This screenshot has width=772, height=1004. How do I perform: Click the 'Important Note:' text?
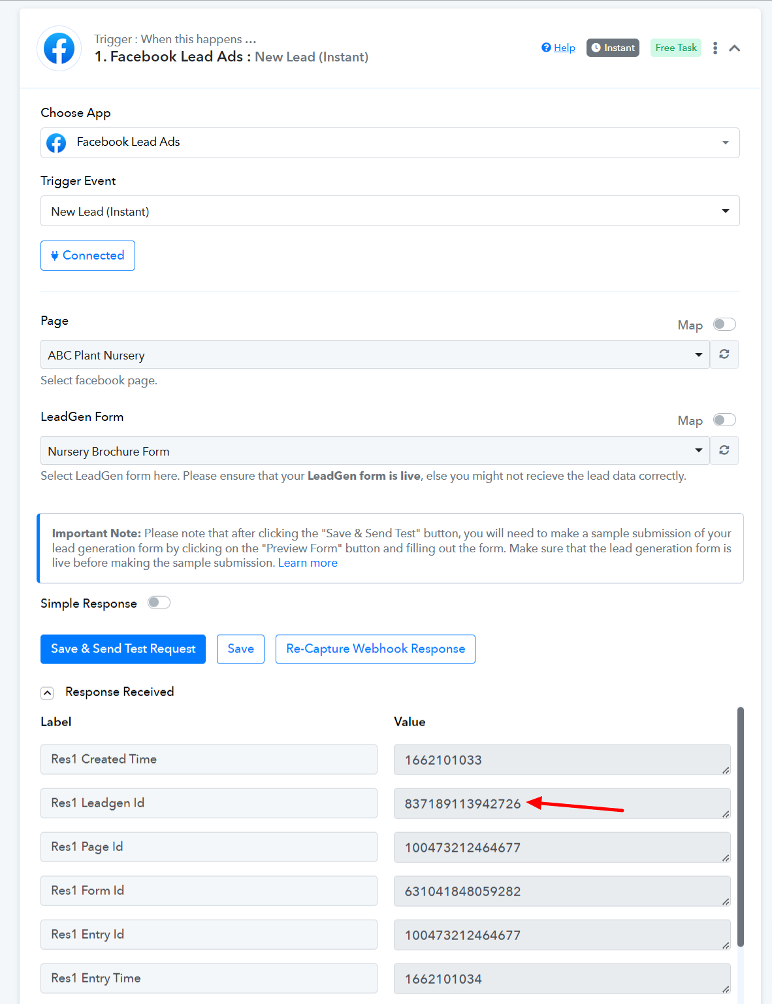tap(97, 533)
